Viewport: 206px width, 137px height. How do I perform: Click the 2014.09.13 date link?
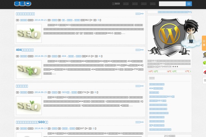(41, 128)
